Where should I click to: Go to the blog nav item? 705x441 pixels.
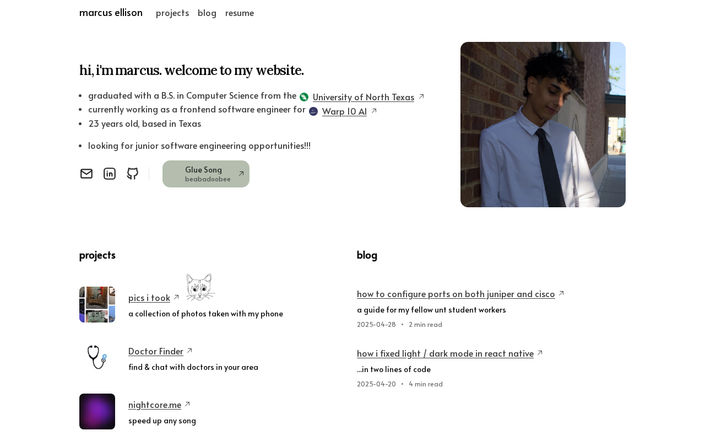click(x=207, y=13)
